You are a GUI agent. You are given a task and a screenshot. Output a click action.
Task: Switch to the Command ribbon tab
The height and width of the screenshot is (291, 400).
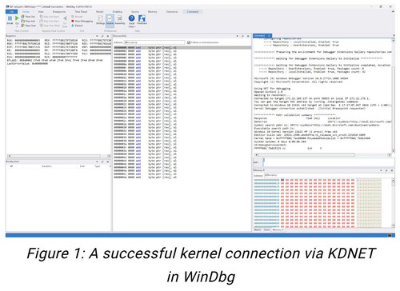[193, 12]
